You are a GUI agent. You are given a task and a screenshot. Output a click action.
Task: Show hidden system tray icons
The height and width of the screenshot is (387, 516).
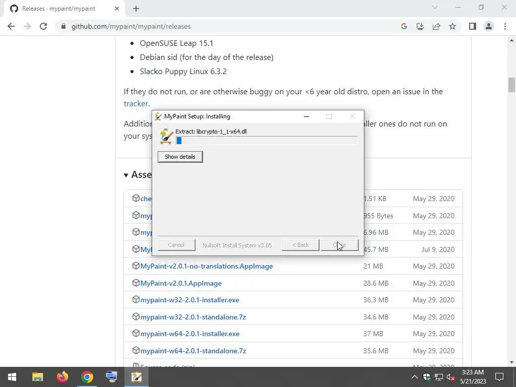(x=415, y=377)
